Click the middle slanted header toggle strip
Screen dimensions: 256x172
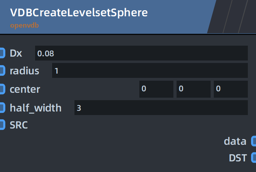coord(235,17)
